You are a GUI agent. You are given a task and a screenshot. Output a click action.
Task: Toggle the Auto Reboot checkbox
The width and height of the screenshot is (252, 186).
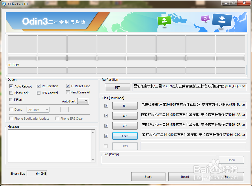pos(11,86)
